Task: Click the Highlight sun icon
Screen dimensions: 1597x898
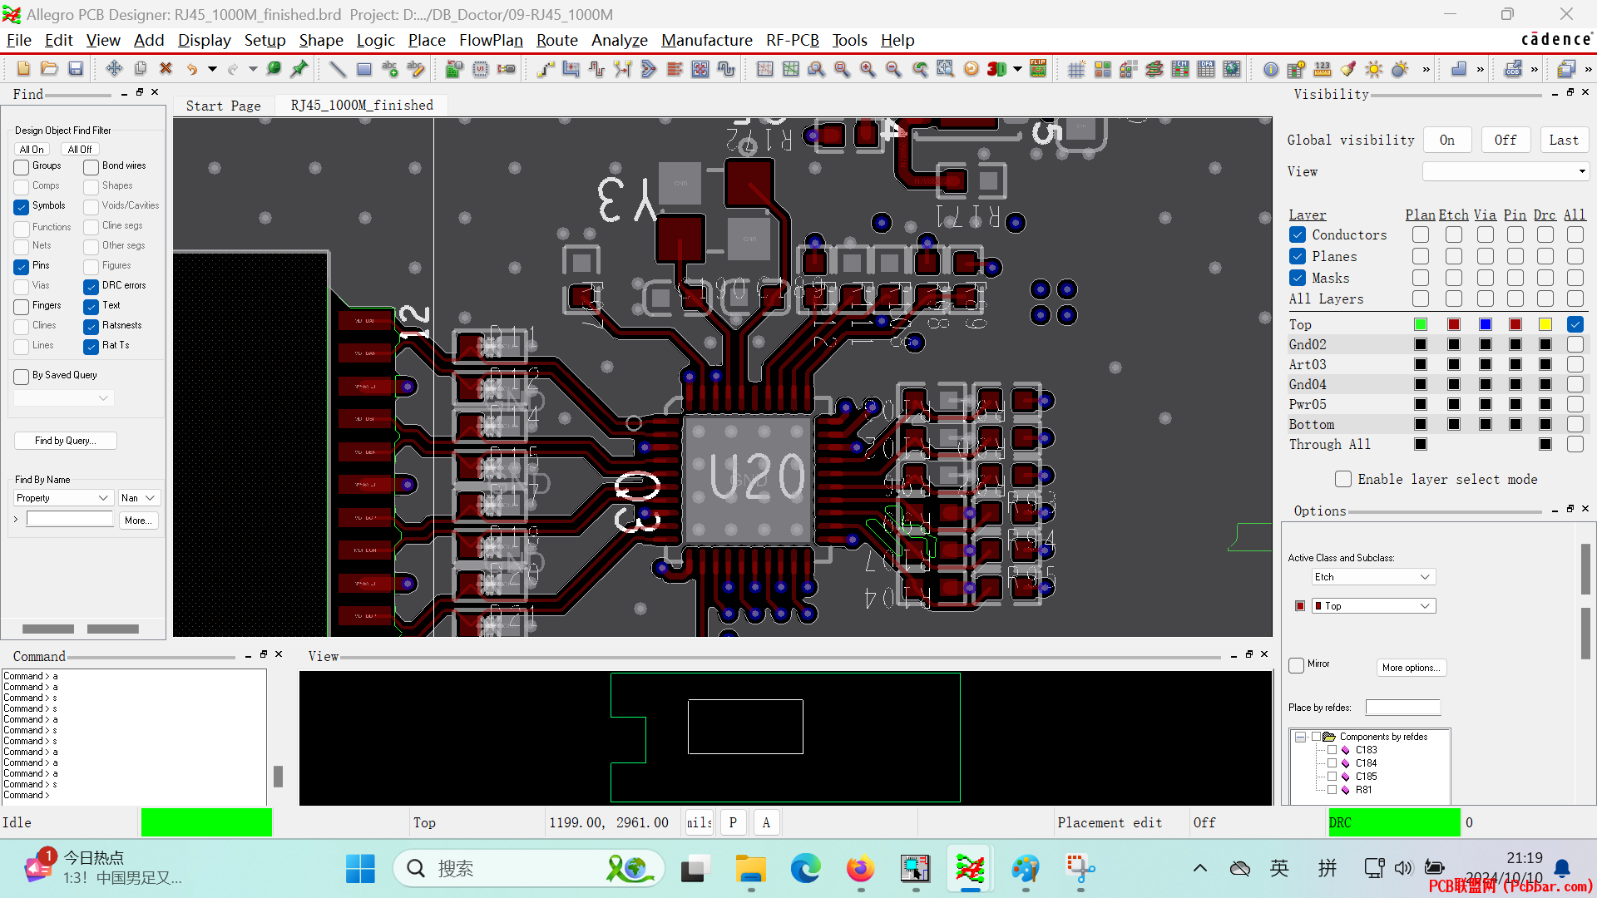Action: tap(1374, 69)
